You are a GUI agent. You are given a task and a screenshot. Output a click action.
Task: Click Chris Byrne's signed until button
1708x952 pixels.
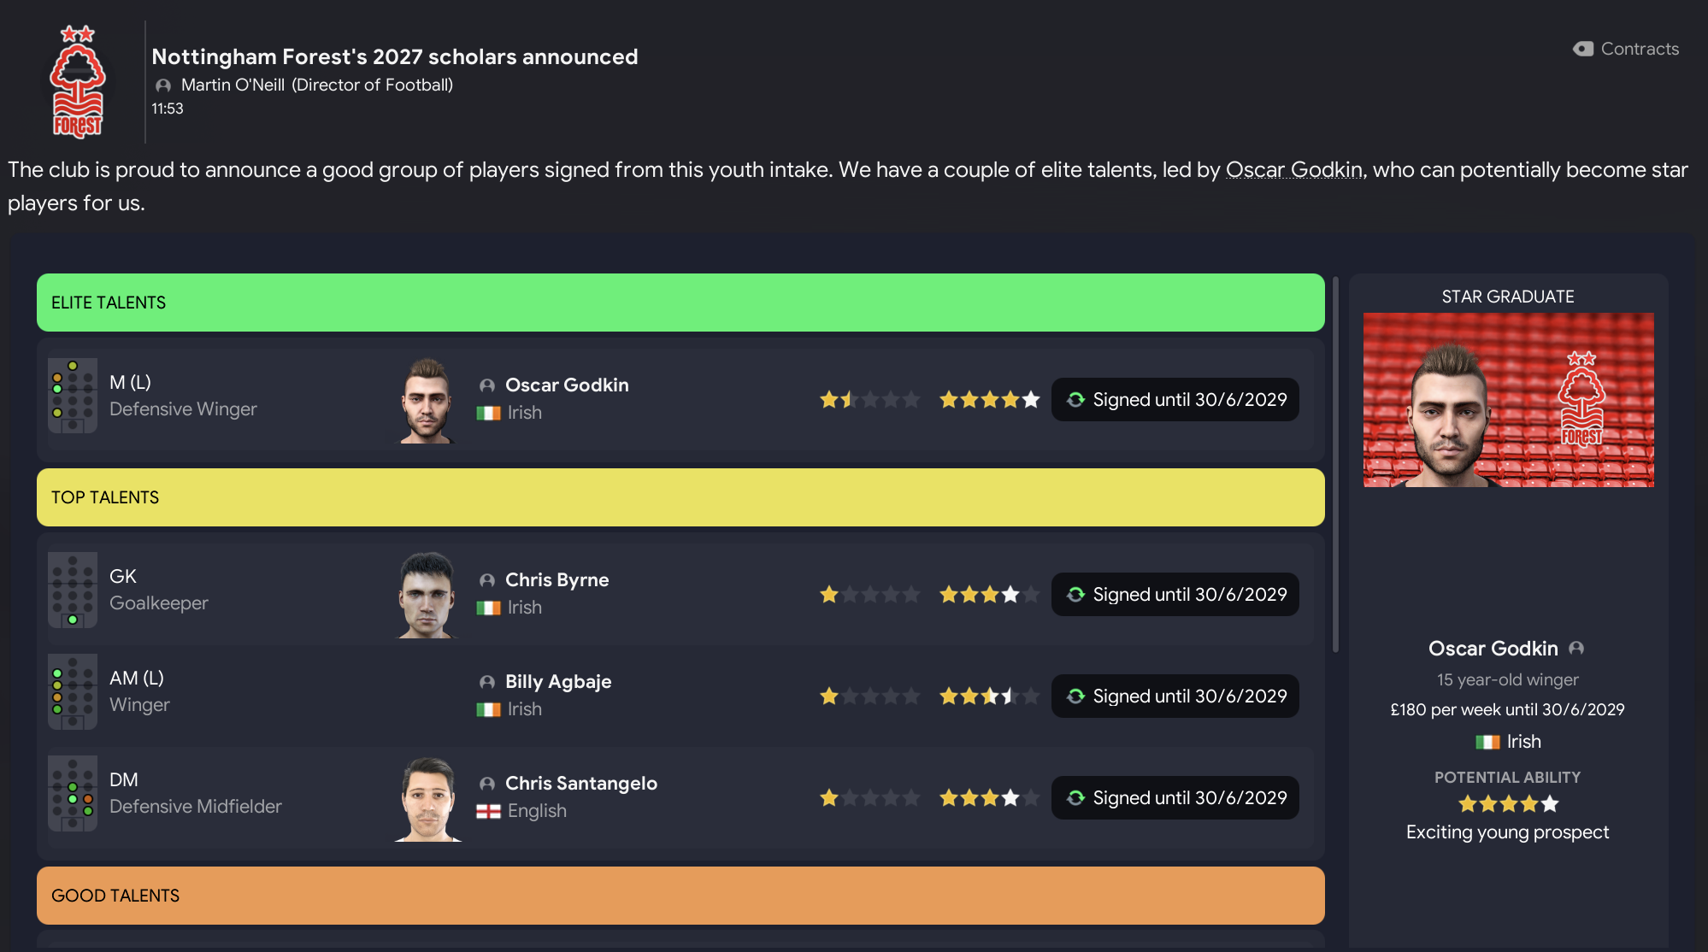coord(1175,595)
